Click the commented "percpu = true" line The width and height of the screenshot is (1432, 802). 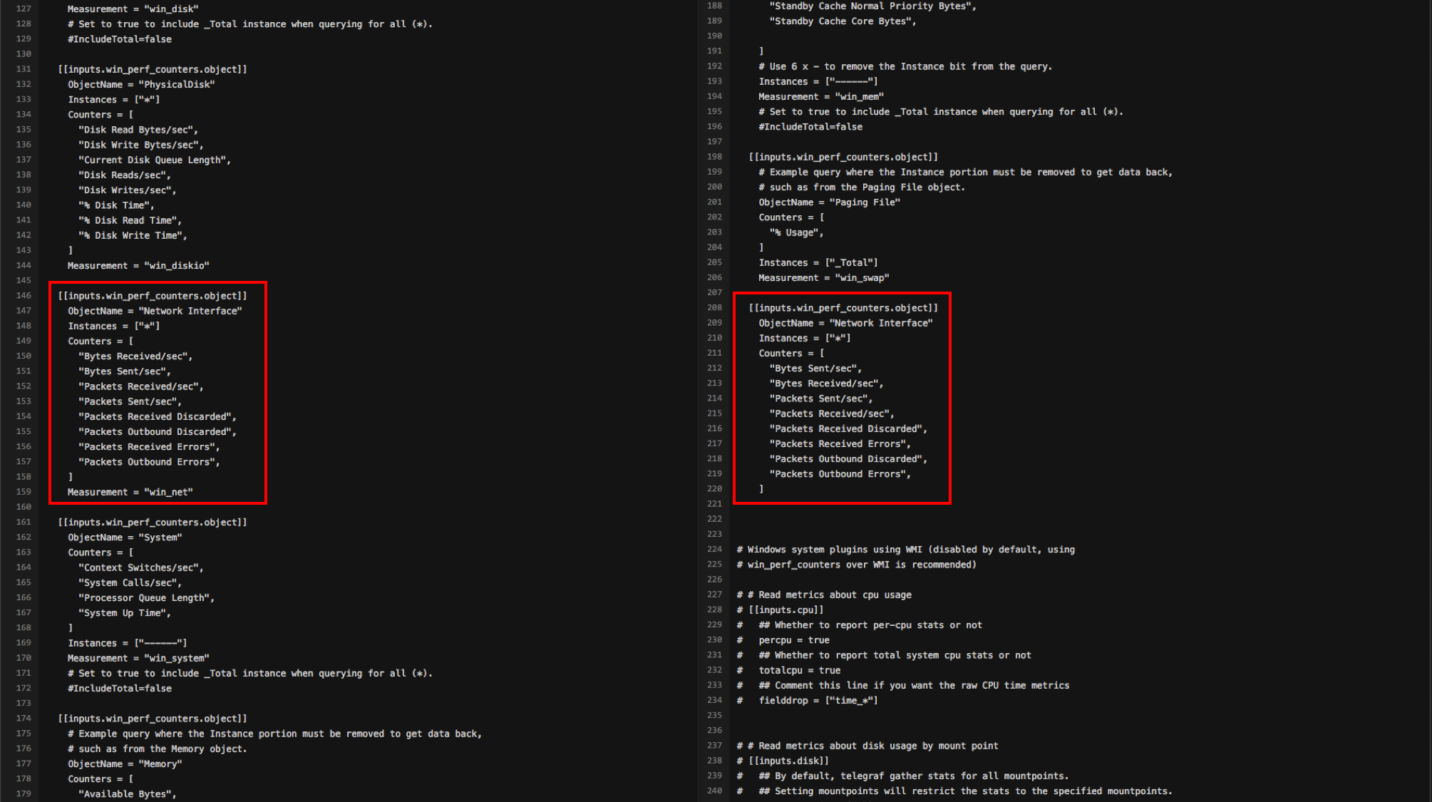[793, 640]
